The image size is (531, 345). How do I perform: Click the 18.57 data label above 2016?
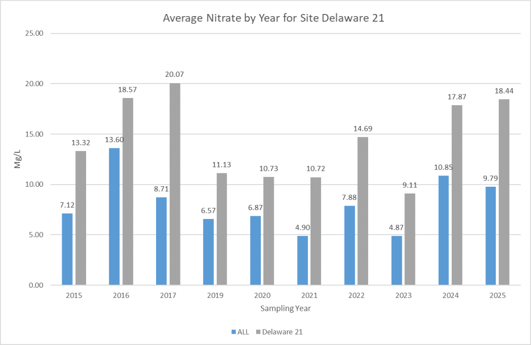click(x=128, y=90)
